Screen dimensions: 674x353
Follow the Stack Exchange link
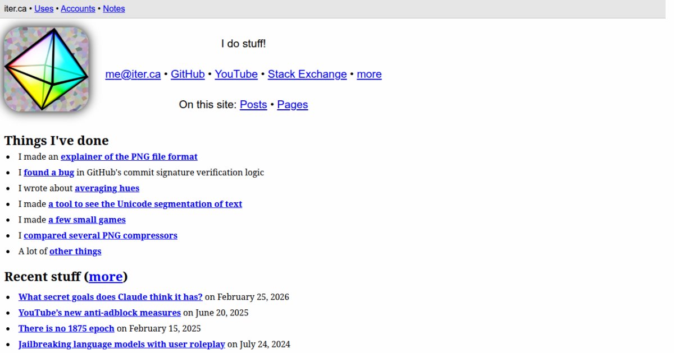tap(307, 75)
